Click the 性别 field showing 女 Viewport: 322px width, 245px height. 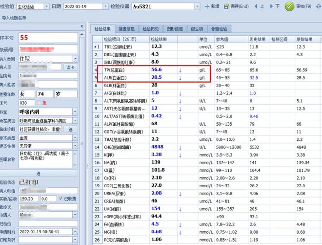pos(27,94)
